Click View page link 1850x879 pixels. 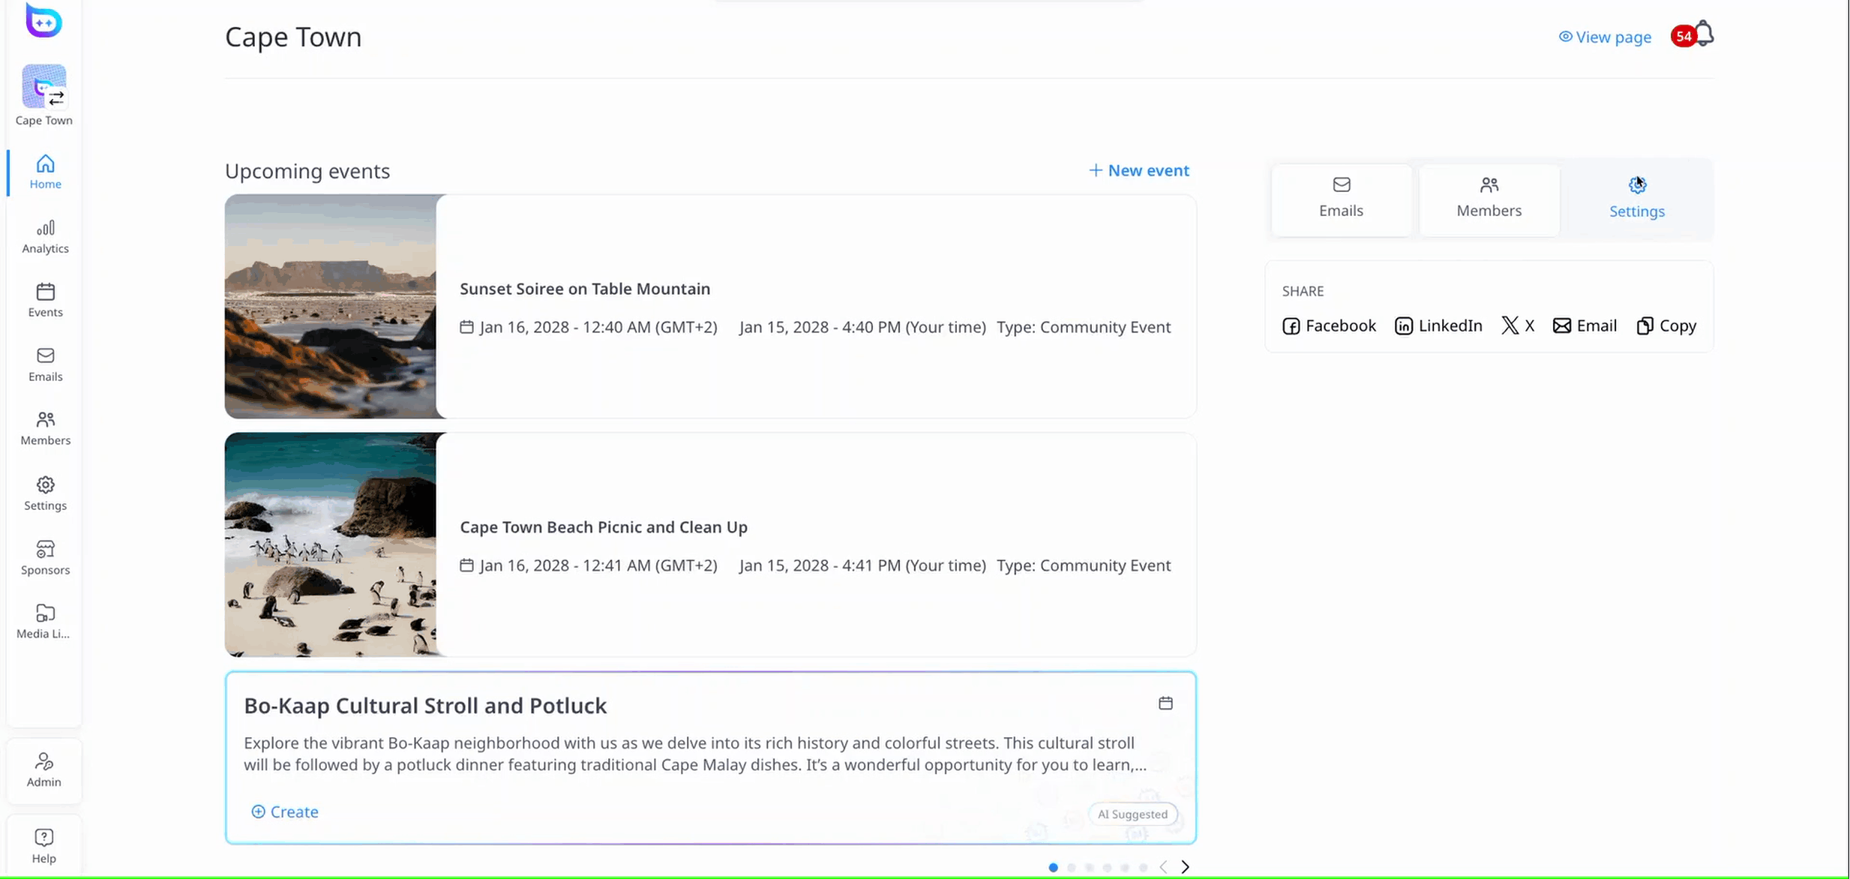pyautogui.click(x=1605, y=37)
